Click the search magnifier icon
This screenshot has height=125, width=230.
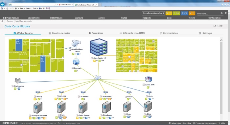click(x=222, y=13)
